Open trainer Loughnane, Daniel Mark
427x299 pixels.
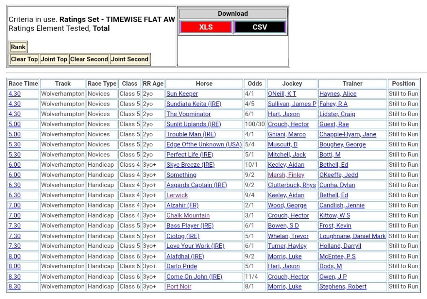click(352, 236)
